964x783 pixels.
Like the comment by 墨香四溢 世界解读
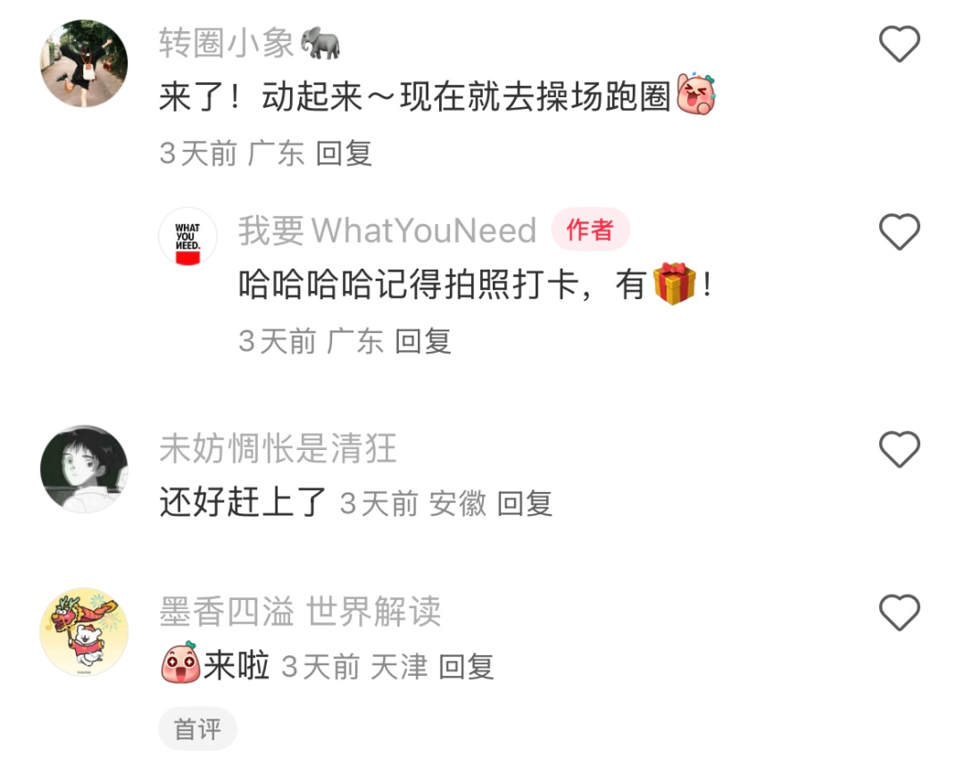tap(899, 612)
